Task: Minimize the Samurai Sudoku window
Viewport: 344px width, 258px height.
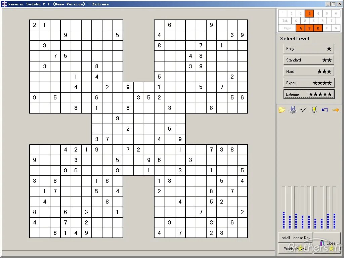Action: pos(328,4)
